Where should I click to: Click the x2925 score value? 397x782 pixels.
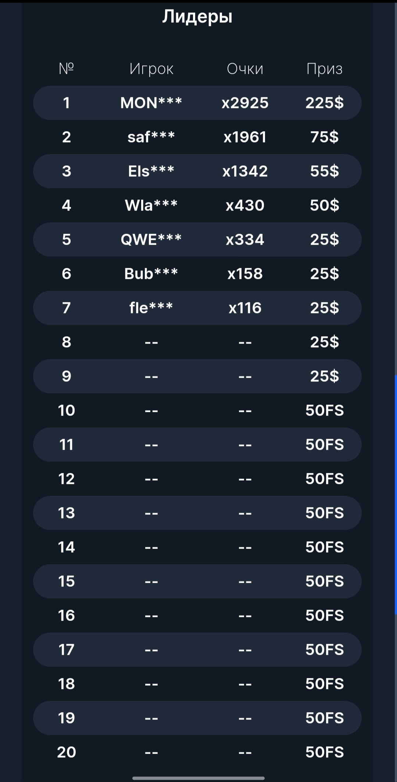click(245, 103)
